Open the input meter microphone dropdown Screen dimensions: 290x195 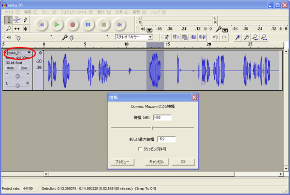coord(225,30)
